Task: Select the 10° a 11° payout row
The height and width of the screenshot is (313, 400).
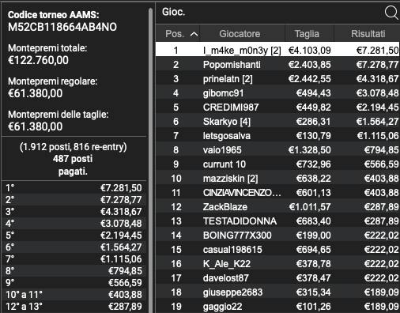Action: pos(74,294)
